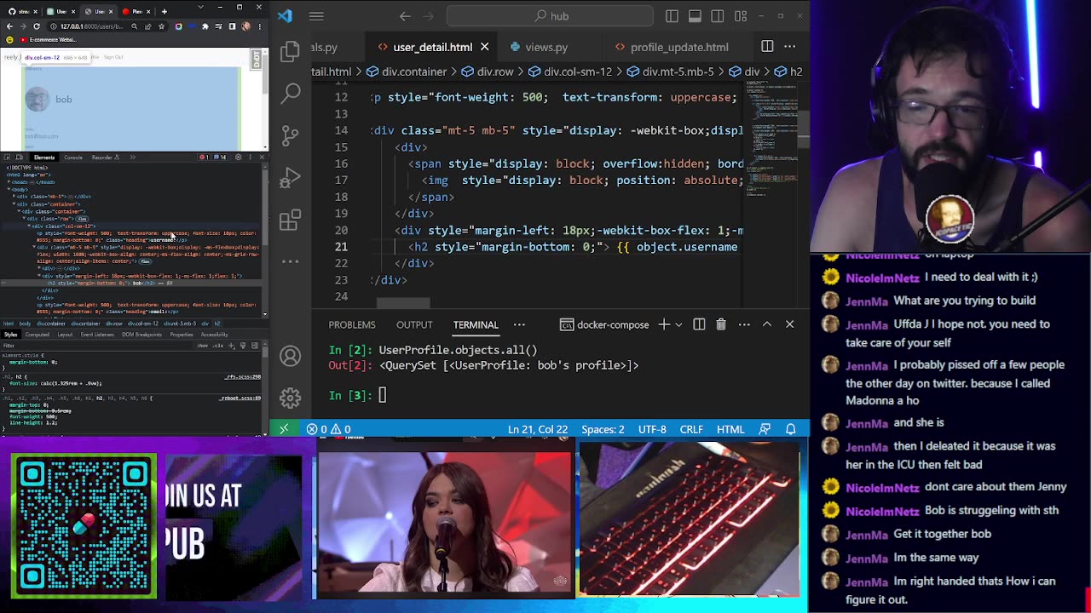Close the user_detail.html tab
The width and height of the screenshot is (1091, 613).
(x=484, y=47)
